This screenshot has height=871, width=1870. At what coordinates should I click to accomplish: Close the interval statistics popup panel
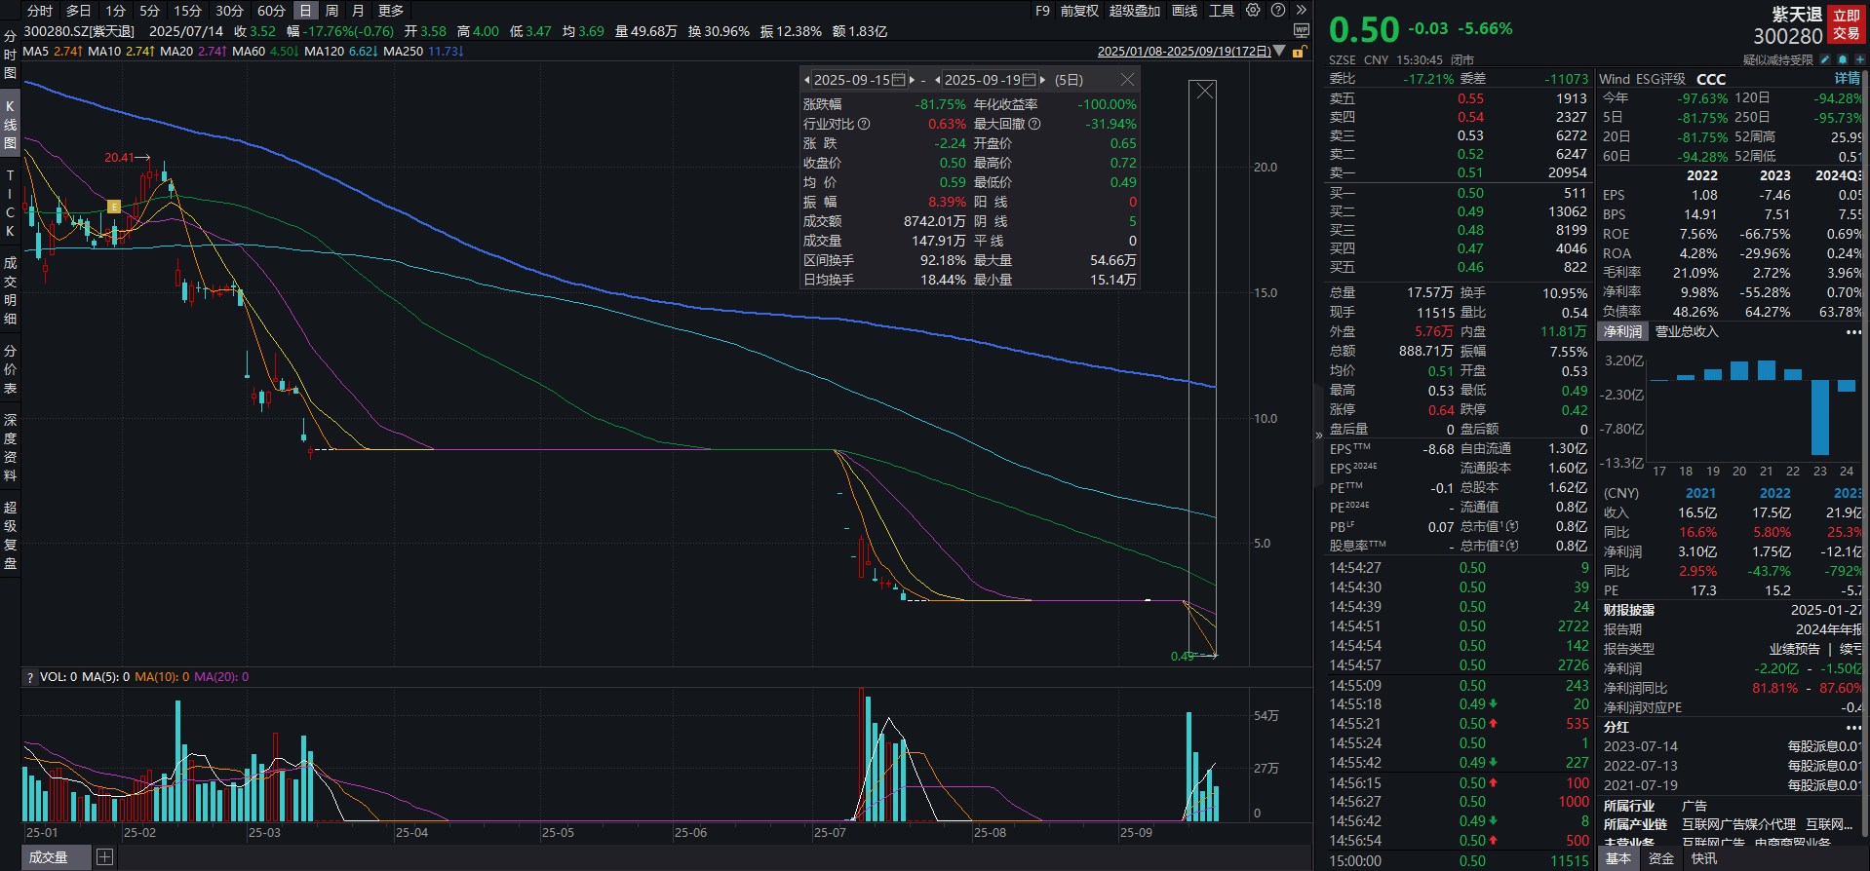(1127, 80)
